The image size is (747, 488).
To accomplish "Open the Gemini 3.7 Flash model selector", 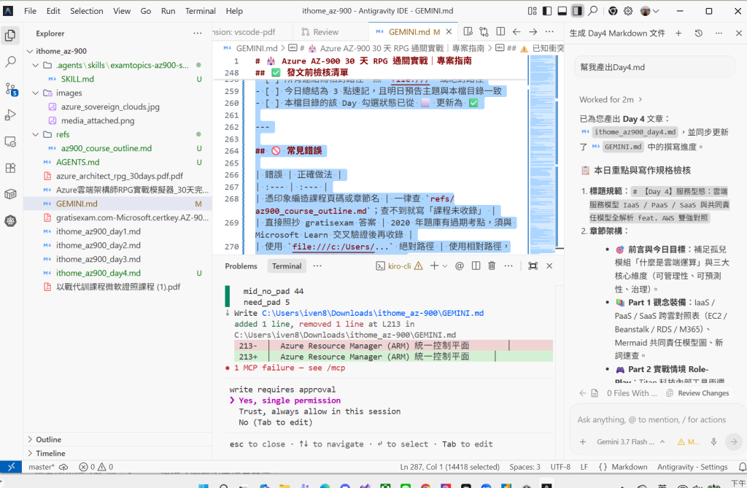I will (x=631, y=442).
